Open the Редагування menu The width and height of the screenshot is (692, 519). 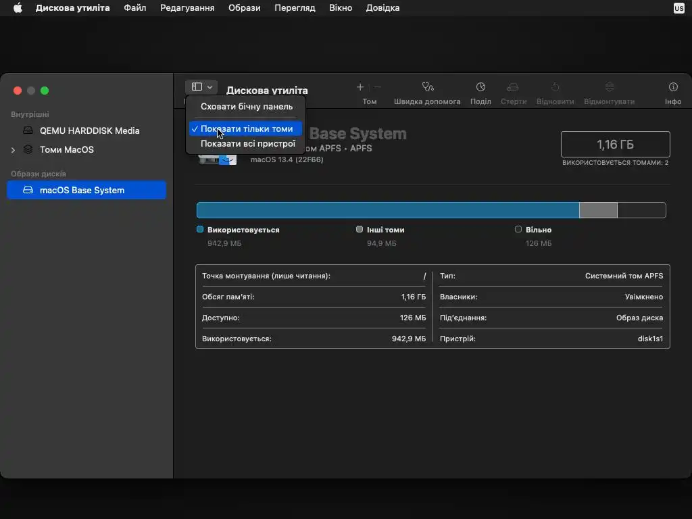[x=187, y=8]
